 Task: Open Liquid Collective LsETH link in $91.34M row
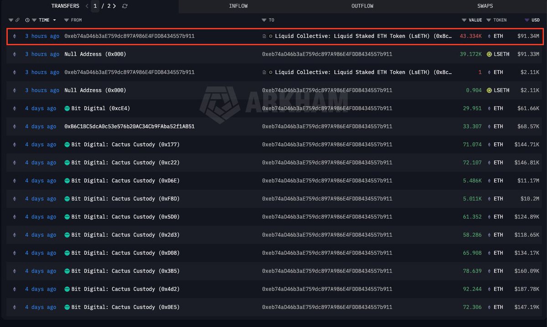(x=364, y=36)
